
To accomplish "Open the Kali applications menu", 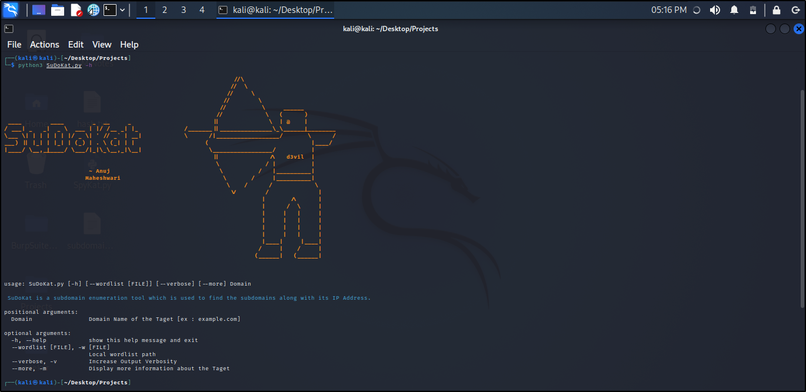I will tap(11, 10).
